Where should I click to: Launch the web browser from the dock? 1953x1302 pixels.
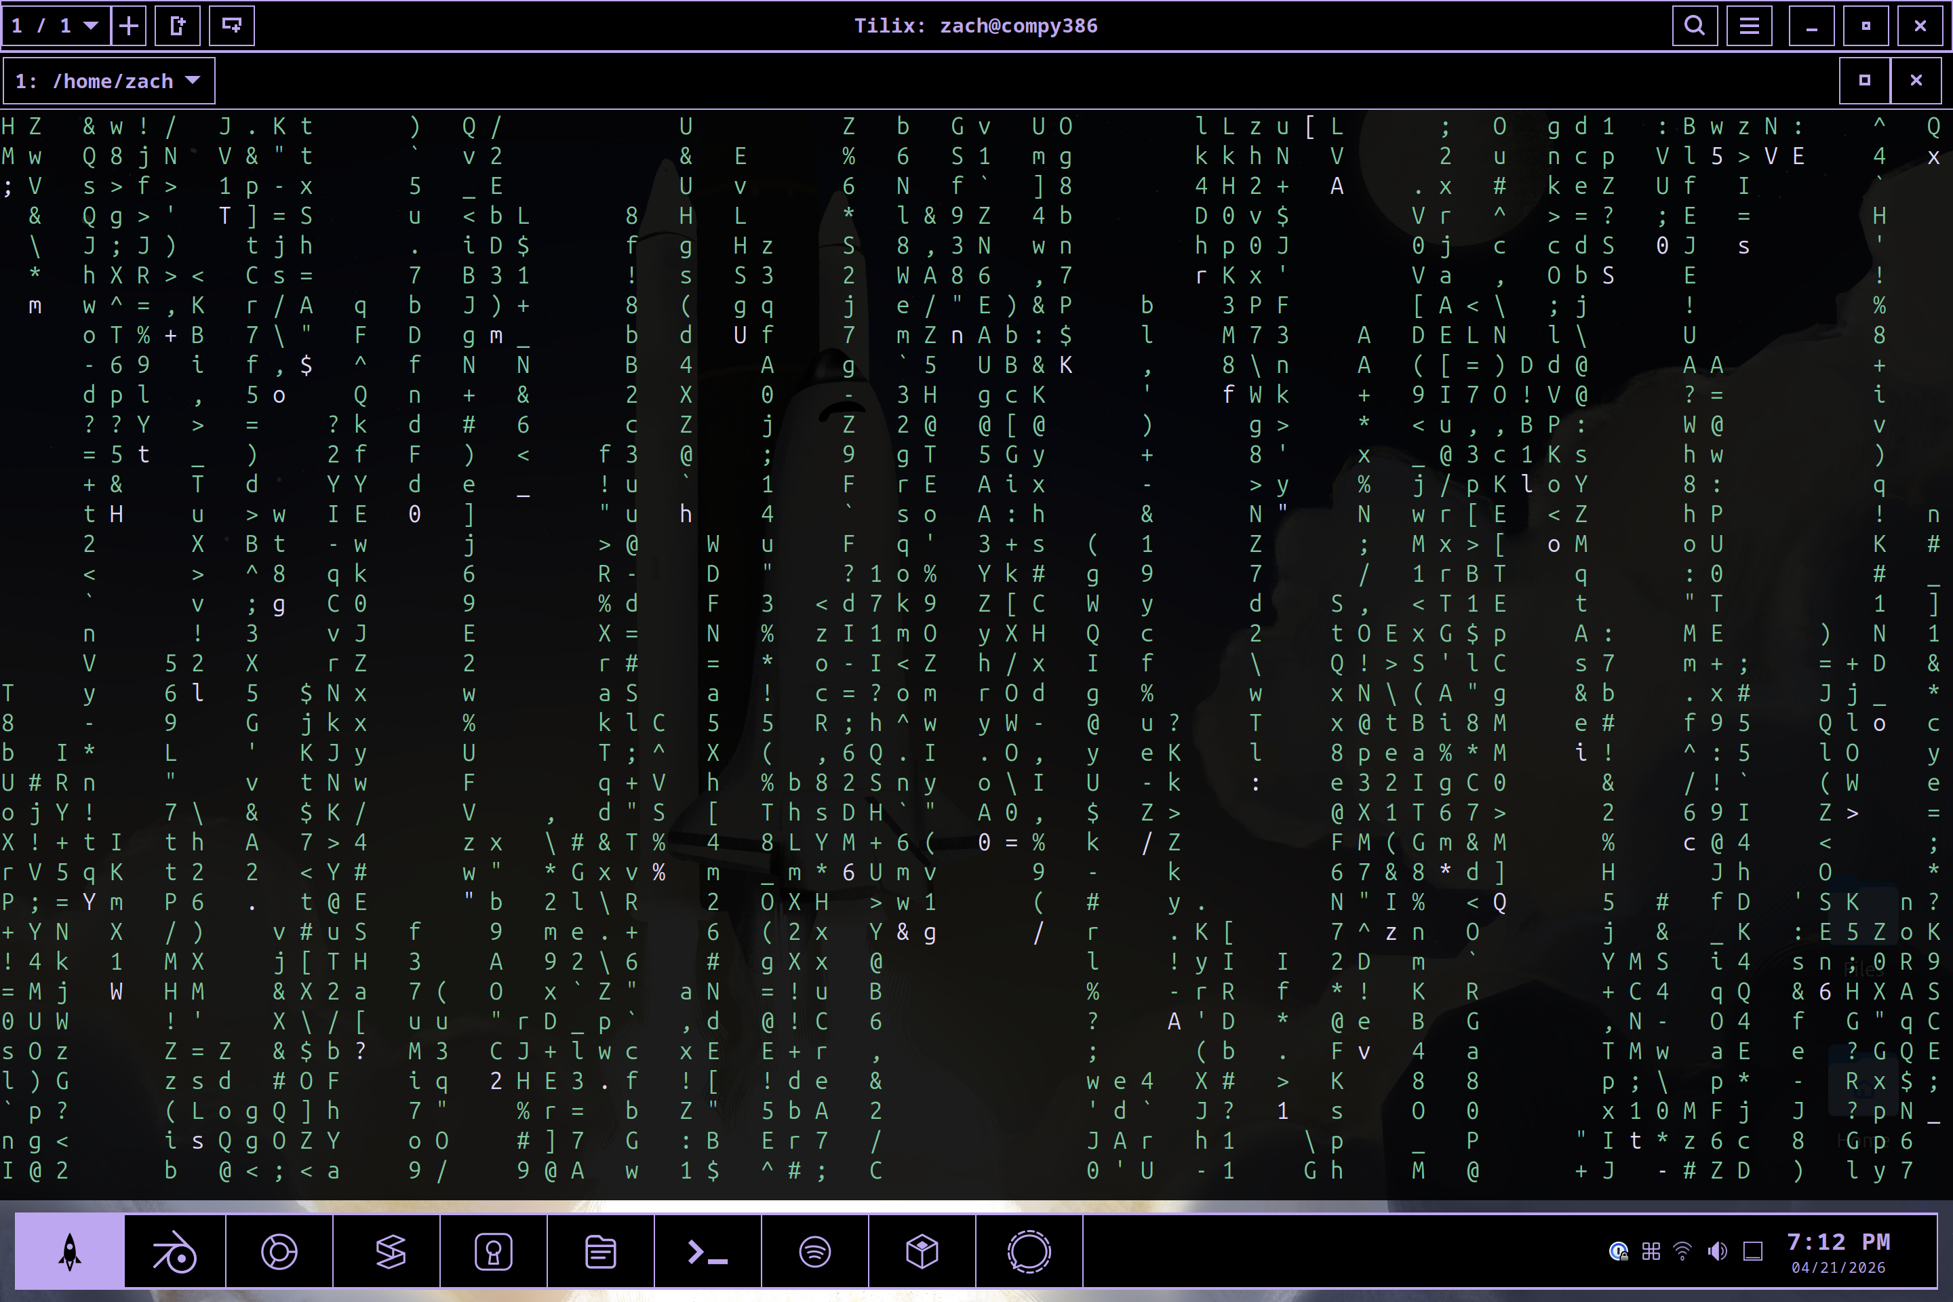coord(279,1250)
